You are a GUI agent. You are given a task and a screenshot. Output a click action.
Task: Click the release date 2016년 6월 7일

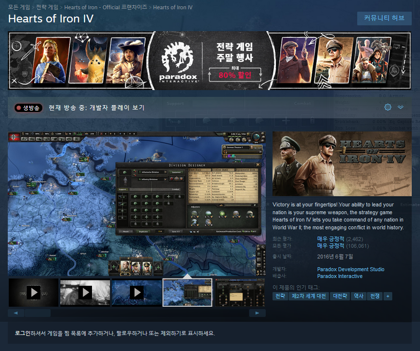335,257
